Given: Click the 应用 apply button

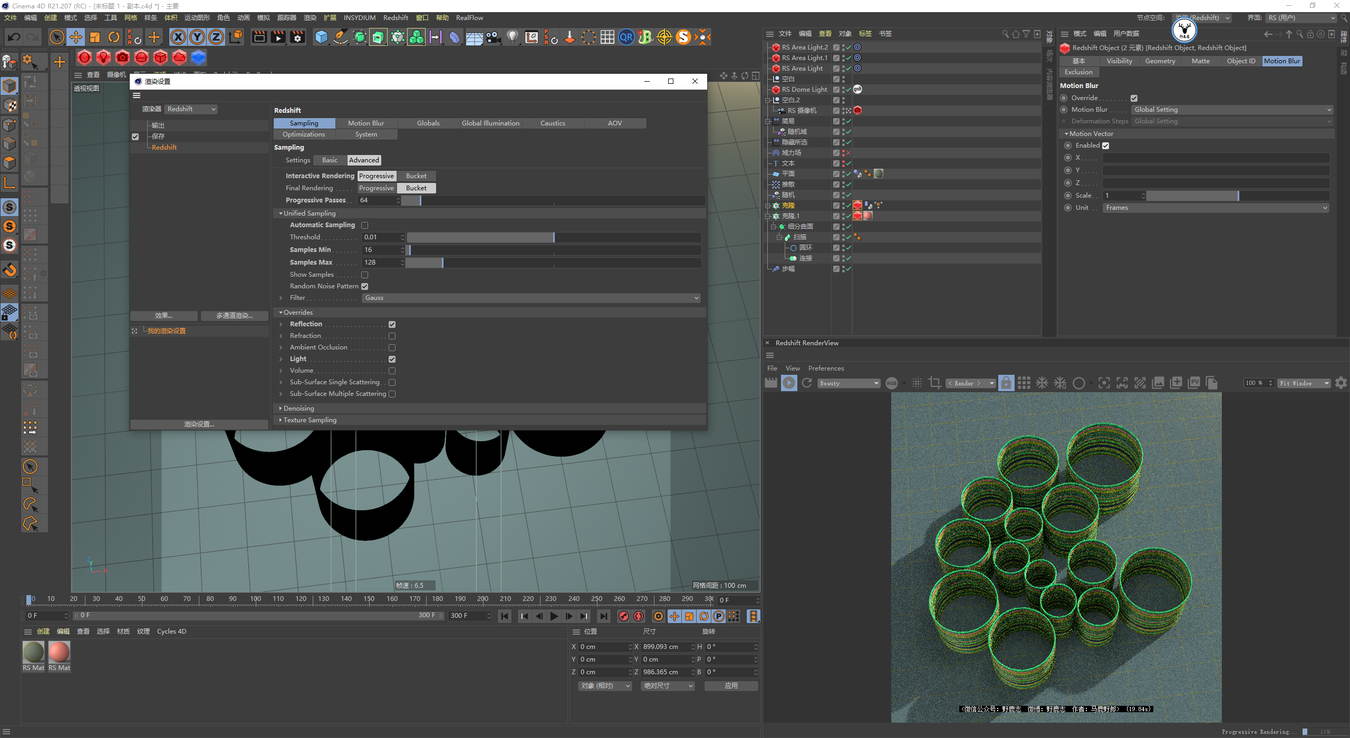Looking at the screenshot, I should (731, 686).
